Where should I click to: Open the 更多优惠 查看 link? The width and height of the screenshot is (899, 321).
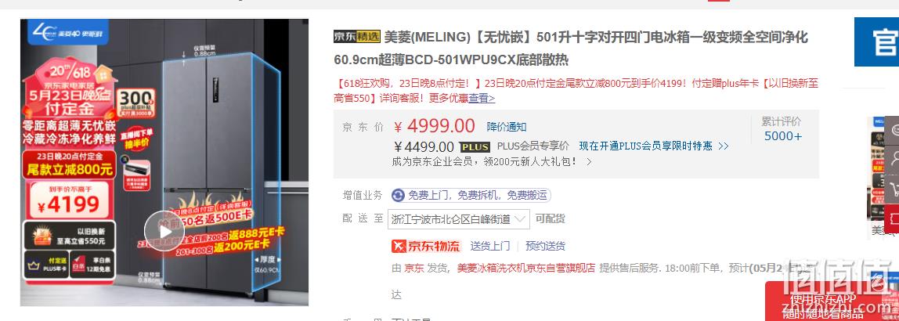(x=482, y=98)
